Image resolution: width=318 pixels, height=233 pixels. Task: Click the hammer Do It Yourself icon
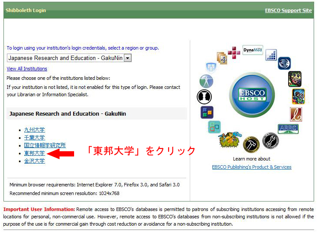(251, 145)
